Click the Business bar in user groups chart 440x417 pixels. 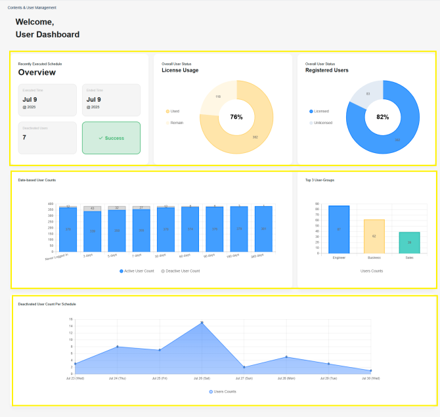(x=374, y=236)
